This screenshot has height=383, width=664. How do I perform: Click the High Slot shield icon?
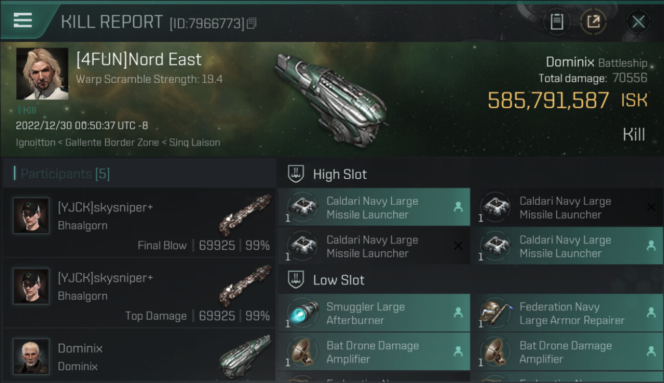[296, 174]
